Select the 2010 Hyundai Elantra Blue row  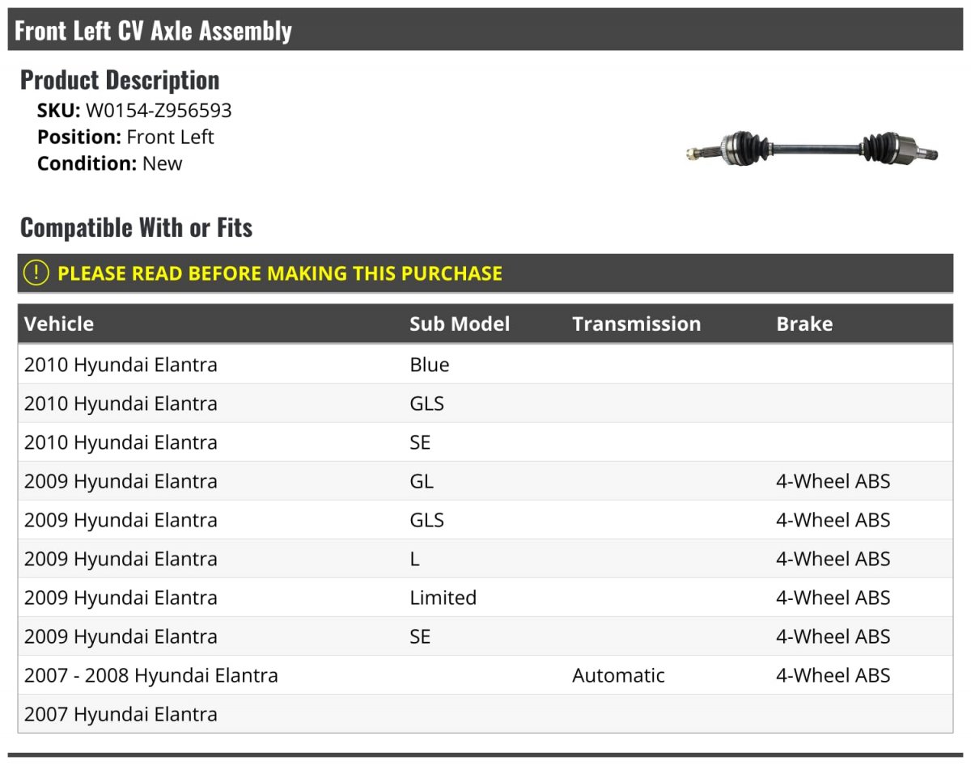pyautogui.click(x=485, y=365)
